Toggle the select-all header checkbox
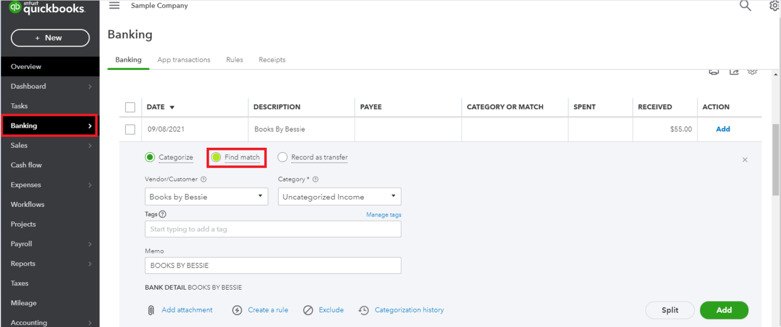This screenshot has height=327, width=781. tap(130, 107)
